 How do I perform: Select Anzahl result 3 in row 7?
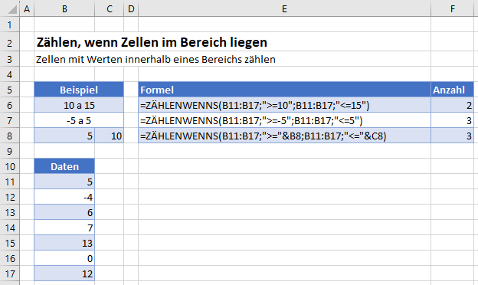[453, 120]
